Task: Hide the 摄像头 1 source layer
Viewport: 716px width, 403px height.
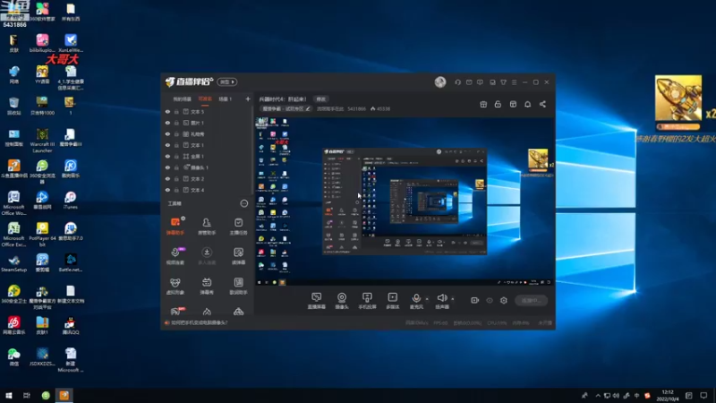Action: tap(167, 167)
